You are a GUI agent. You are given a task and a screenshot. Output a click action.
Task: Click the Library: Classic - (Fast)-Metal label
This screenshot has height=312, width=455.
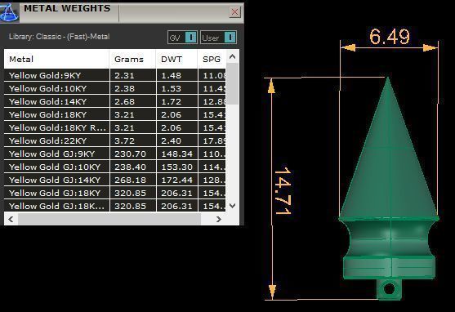point(59,37)
